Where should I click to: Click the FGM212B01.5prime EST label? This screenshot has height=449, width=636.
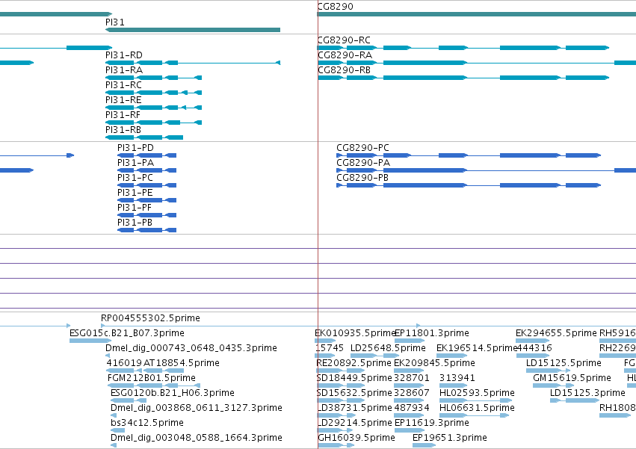[151, 379]
